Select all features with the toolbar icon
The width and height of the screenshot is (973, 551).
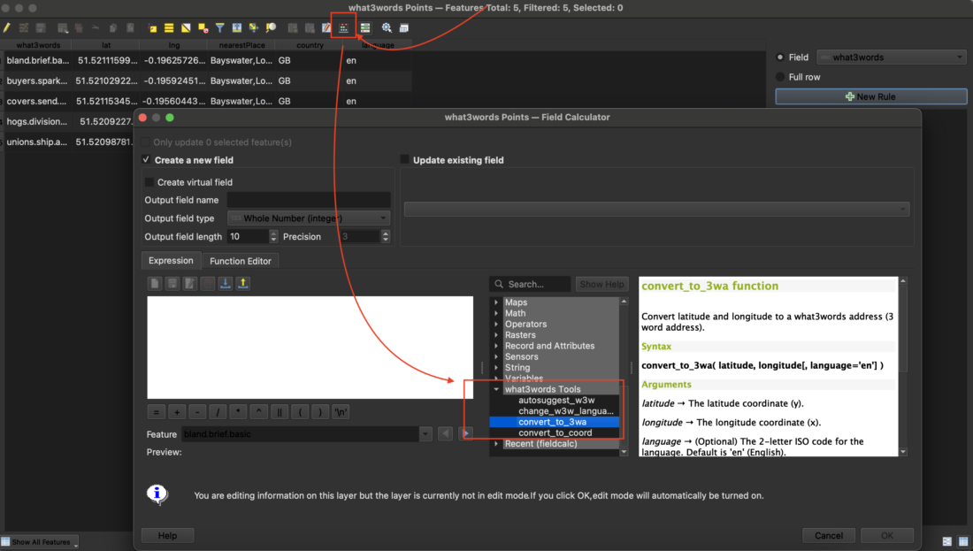(169, 28)
